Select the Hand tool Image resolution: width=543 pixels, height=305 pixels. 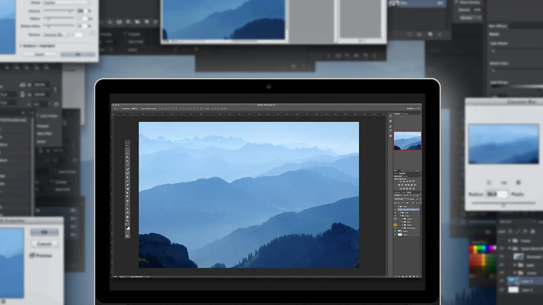click(x=127, y=217)
